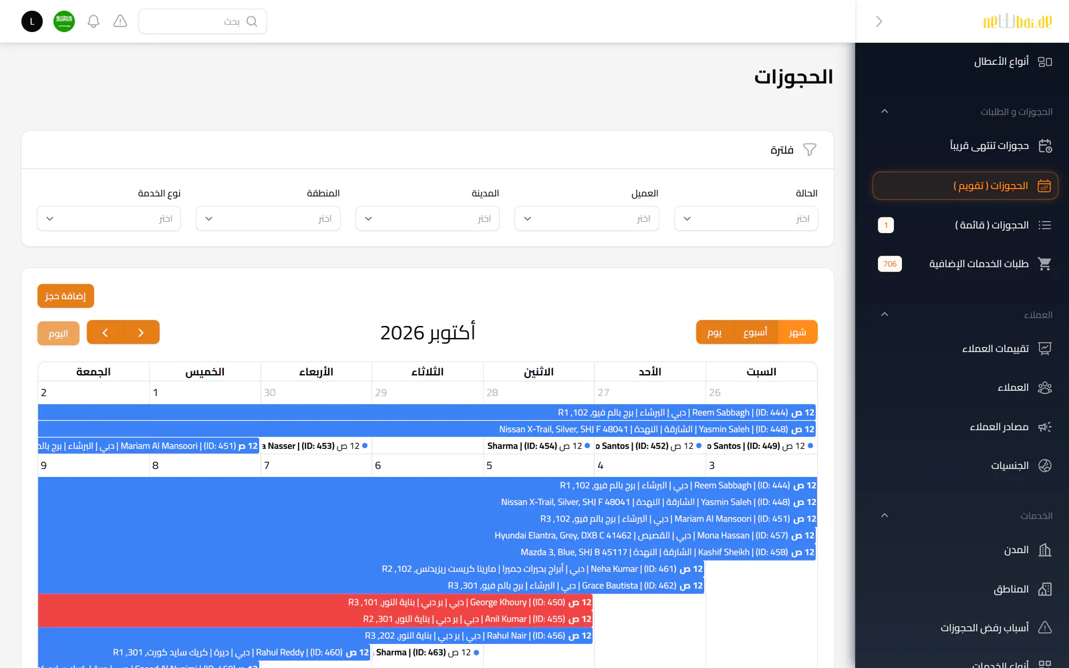This screenshot has width=1069, height=668.
Task: Open تقييمات العملاء ratings icon
Action: coord(1045,349)
